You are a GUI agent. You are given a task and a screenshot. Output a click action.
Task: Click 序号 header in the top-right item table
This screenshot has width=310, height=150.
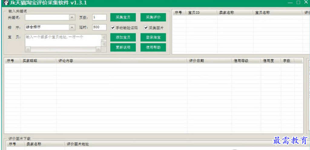click(x=179, y=13)
